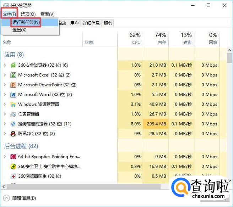Click the 21.0 MB memory cell

[x=156, y=65]
